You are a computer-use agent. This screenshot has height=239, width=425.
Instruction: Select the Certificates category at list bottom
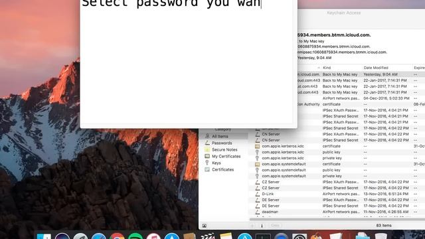tap(224, 169)
